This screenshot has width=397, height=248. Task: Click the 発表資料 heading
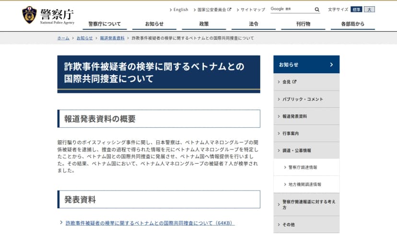pos(80,200)
